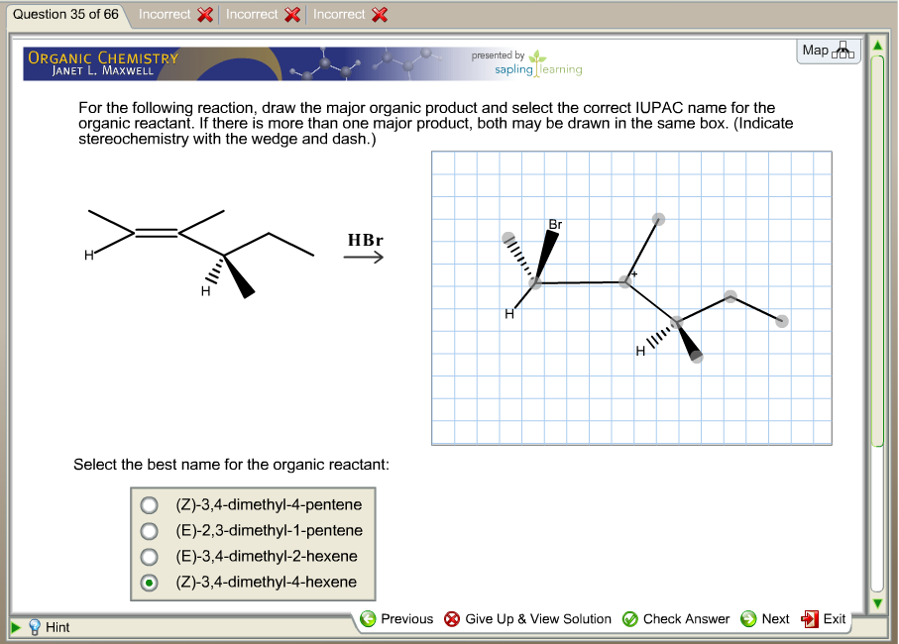899x644 pixels.
Task: Click the Previous button label
Action: (407, 619)
